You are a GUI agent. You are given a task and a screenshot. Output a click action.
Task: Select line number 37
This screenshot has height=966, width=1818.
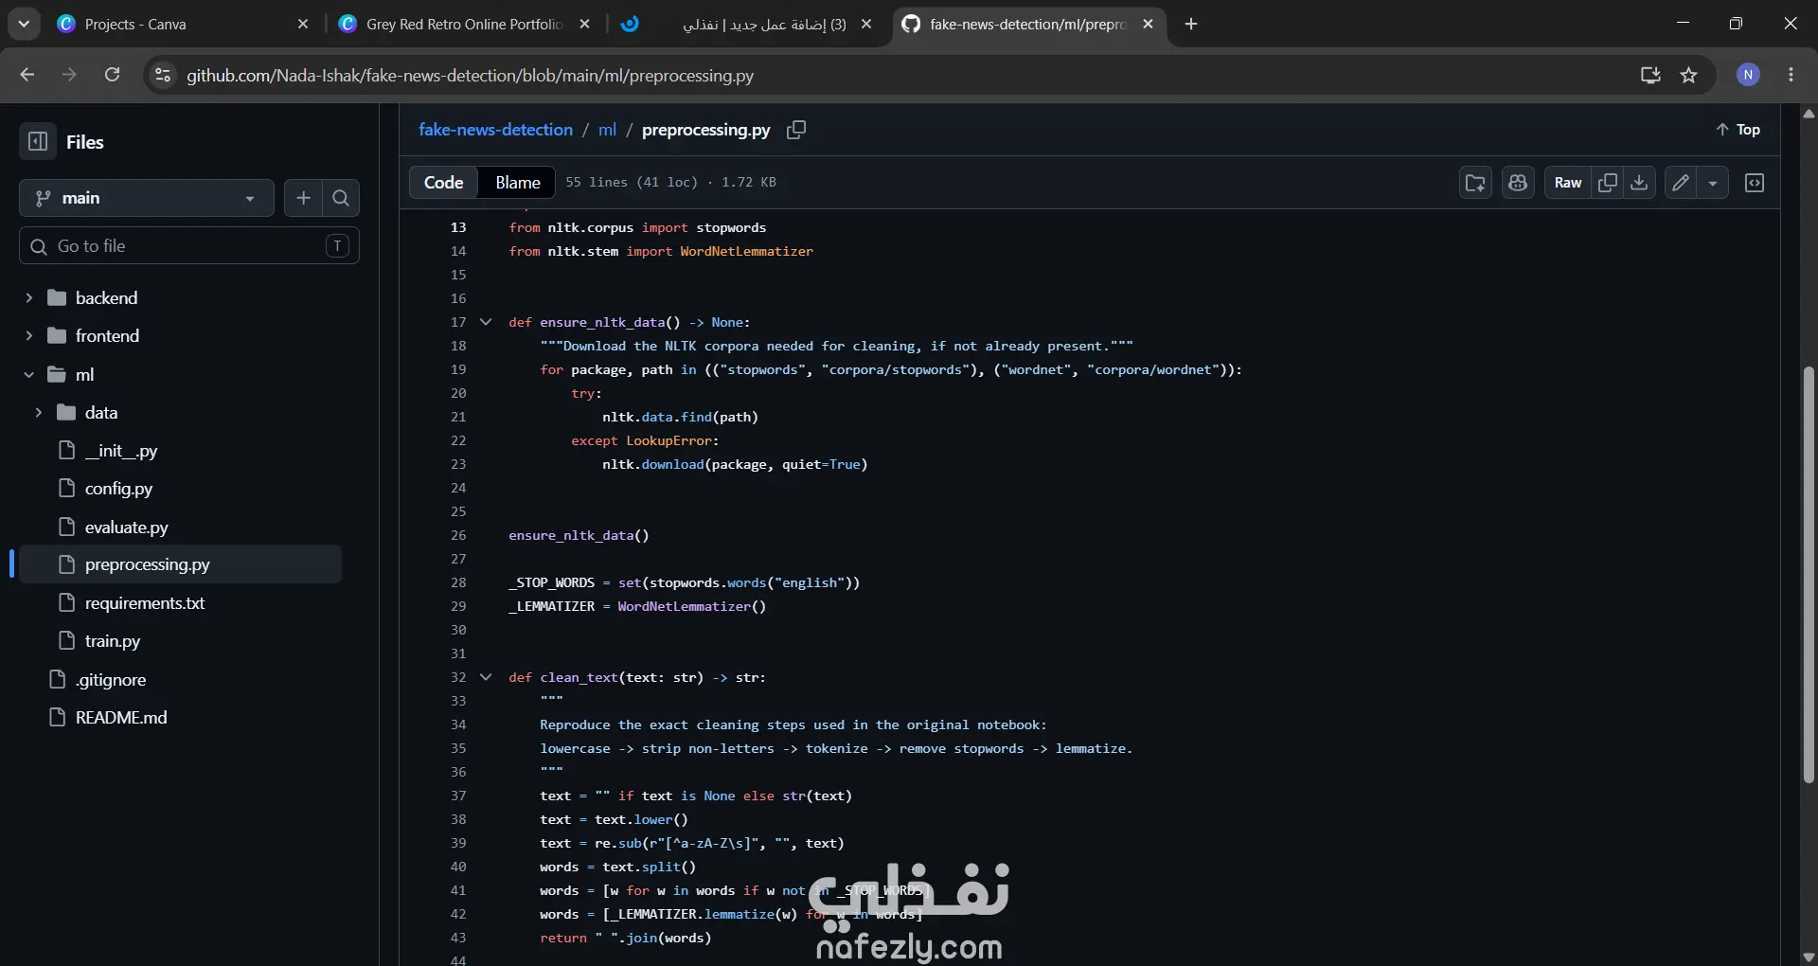pos(458,796)
